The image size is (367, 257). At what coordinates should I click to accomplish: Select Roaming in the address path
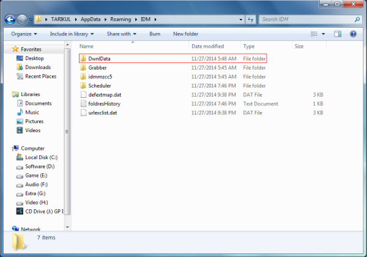point(120,19)
